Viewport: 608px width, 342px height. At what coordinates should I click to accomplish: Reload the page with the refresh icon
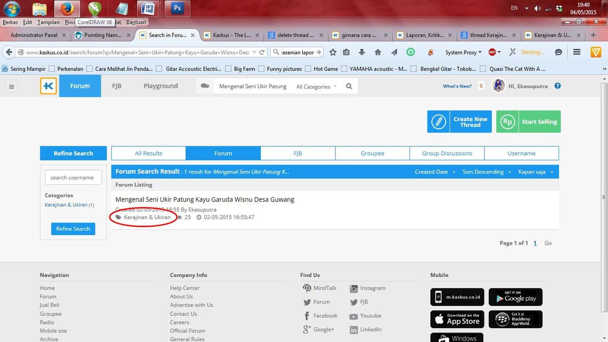[x=262, y=52]
